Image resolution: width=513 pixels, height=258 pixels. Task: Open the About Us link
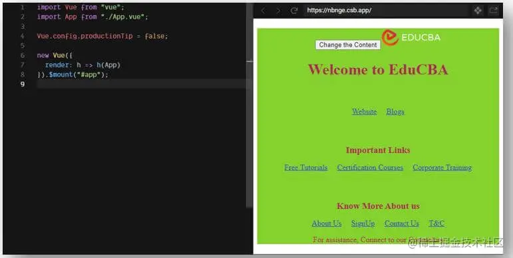(327, 223)
